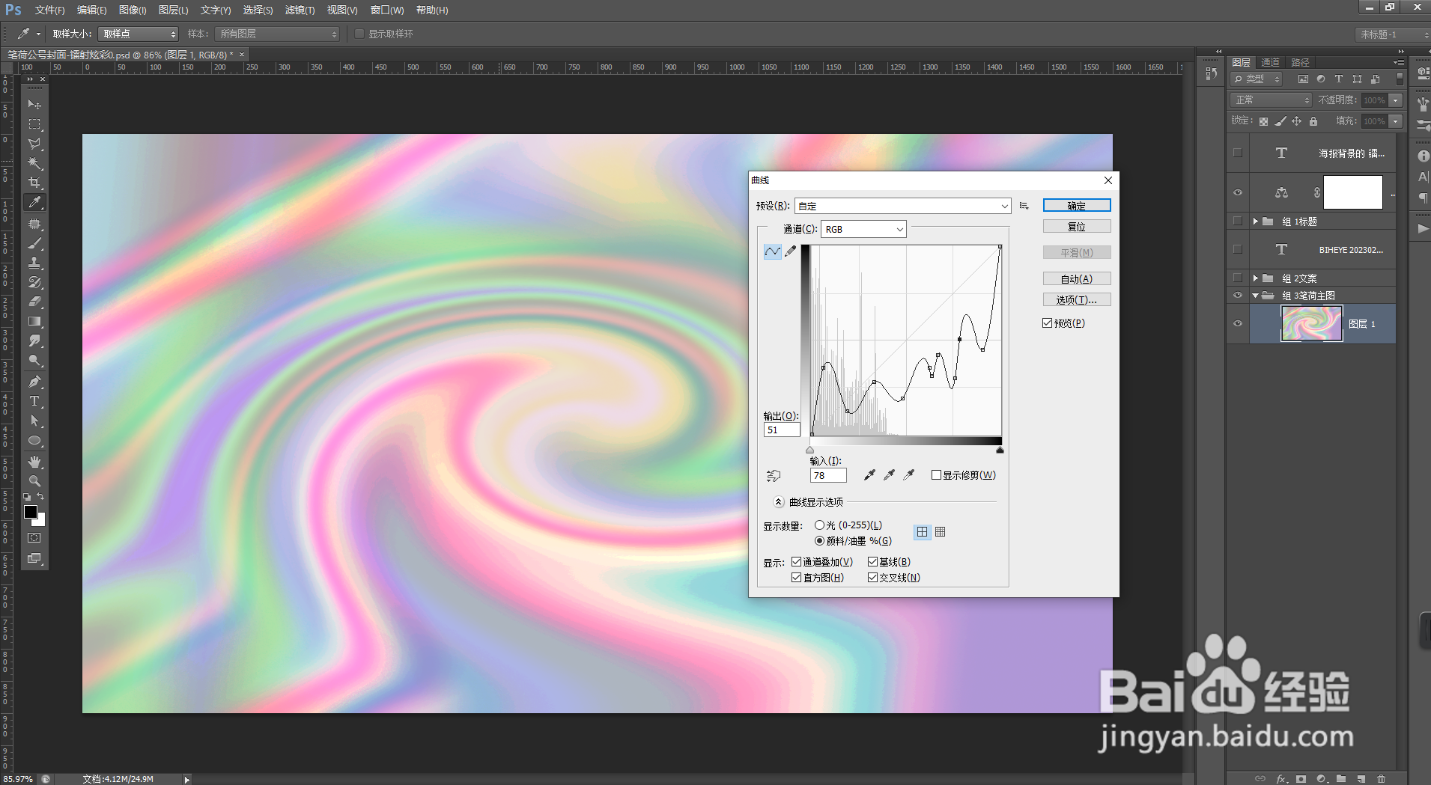Image resolution: width=1431 pixels, height=785 pixels.
Task: Filter layers by type layers (T icon)
Action: (1339, 79)
